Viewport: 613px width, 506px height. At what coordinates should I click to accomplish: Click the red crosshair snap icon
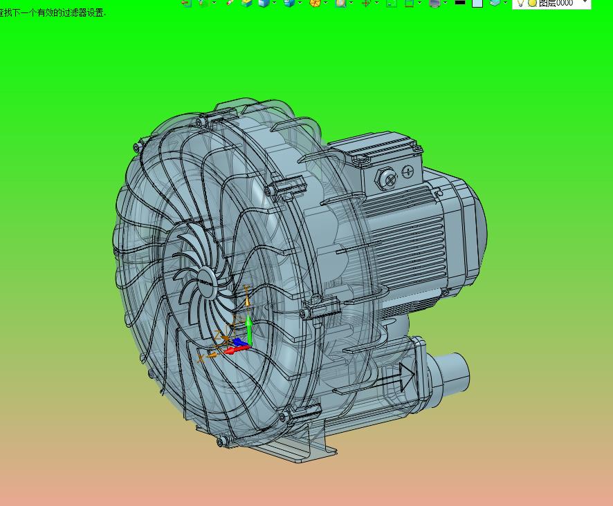click(x=366, y=3)
